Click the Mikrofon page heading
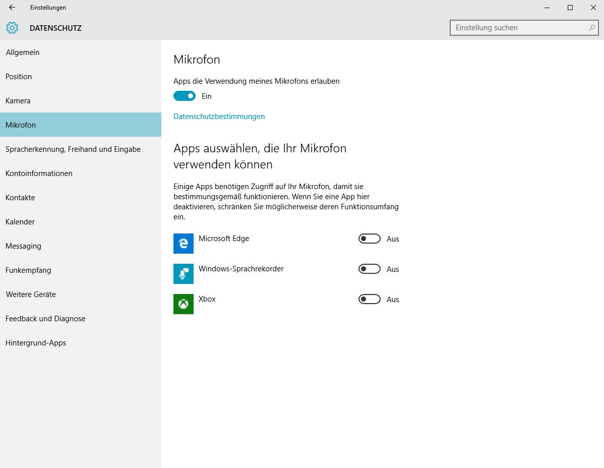Viewport: 604px width, 468px height. [x=197, y=60]
